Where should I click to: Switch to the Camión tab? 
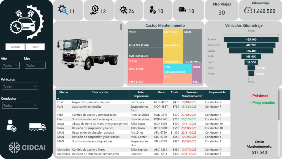(15, 47)
